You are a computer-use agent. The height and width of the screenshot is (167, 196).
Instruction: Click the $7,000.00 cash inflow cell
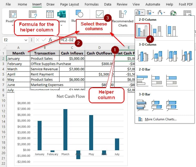(x=72, y=69)
